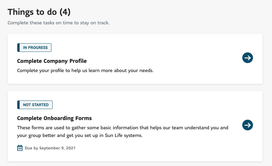This screenshot has width=272, height=166.
Task: Click the Things to do heading
Action: click(32, 12)
